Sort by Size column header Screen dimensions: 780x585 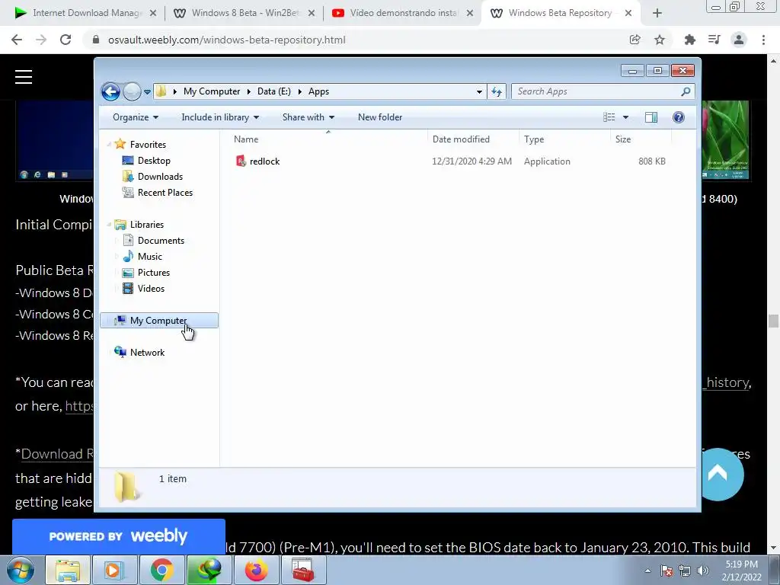[641, 139]
